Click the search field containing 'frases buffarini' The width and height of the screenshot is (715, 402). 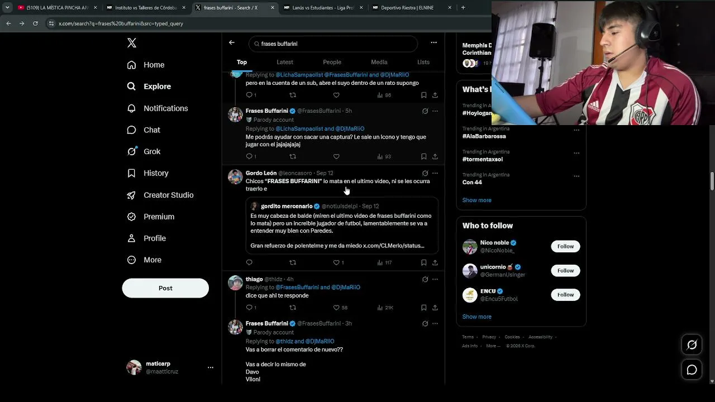pos(333,44)
